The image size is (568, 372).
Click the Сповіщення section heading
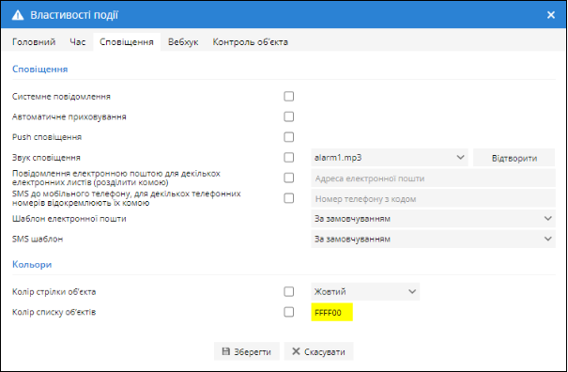coord(39,69)
